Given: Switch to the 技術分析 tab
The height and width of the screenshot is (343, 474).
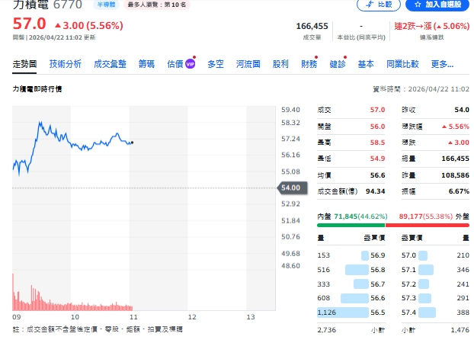Looking at the screenshot, I should [x=66, y=64].
